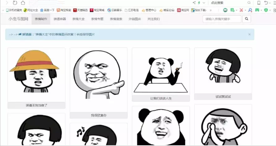Screen dimensions: 276x146
Task: Open the 管理中心 bookmark
Action: coord(149,10)
